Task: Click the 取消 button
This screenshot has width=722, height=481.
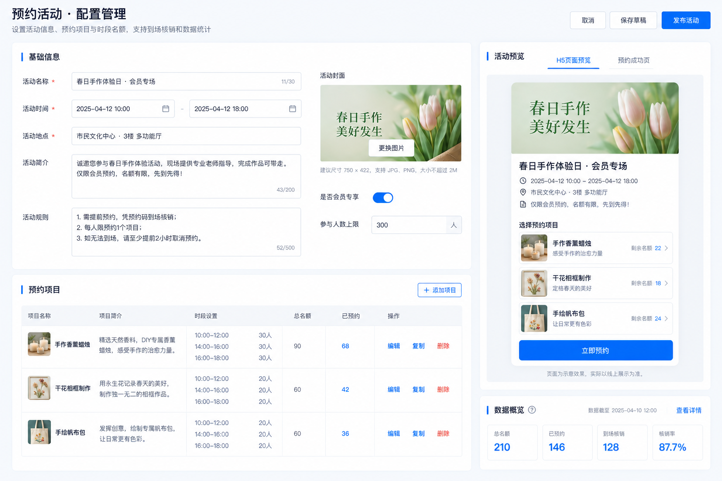Action: coord(588,20)
